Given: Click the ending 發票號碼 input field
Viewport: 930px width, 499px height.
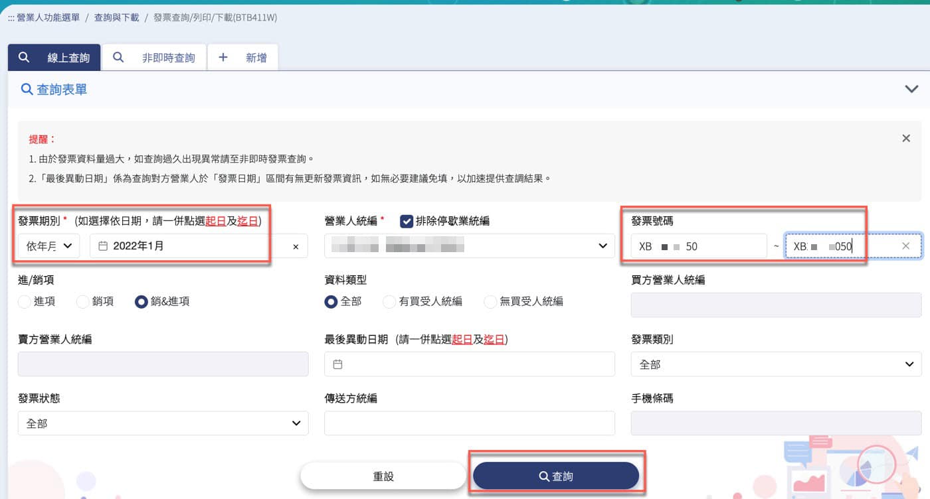Looking at the screenshot, I should (x=853, y=246).
